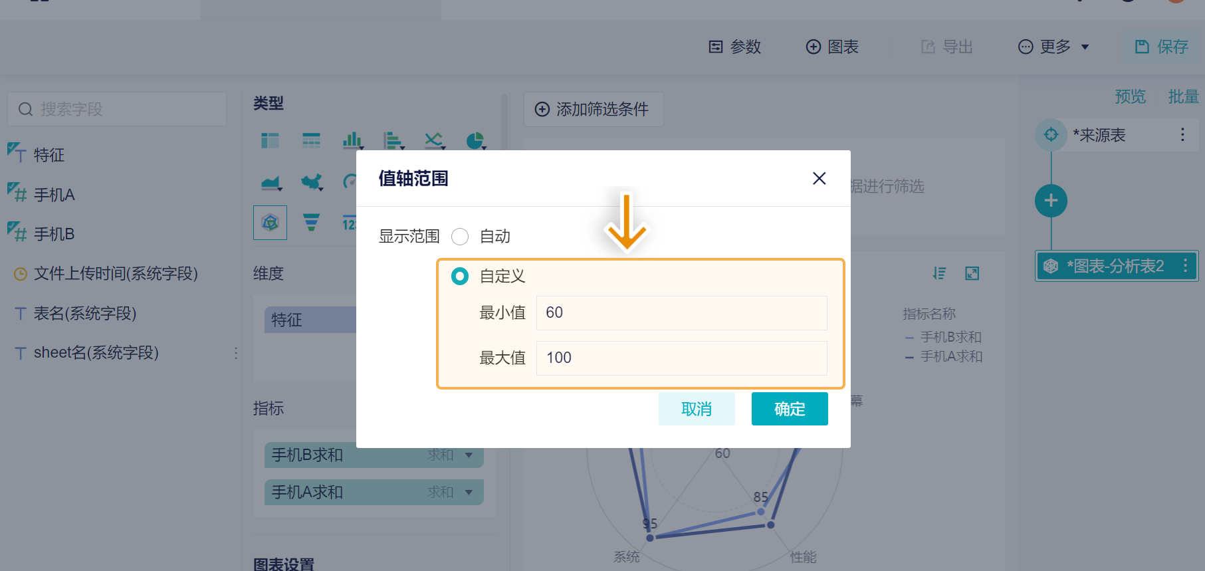1205x571 pixels.
Task: Open the 来源表 more options menu
Action: click(1182, 135)
